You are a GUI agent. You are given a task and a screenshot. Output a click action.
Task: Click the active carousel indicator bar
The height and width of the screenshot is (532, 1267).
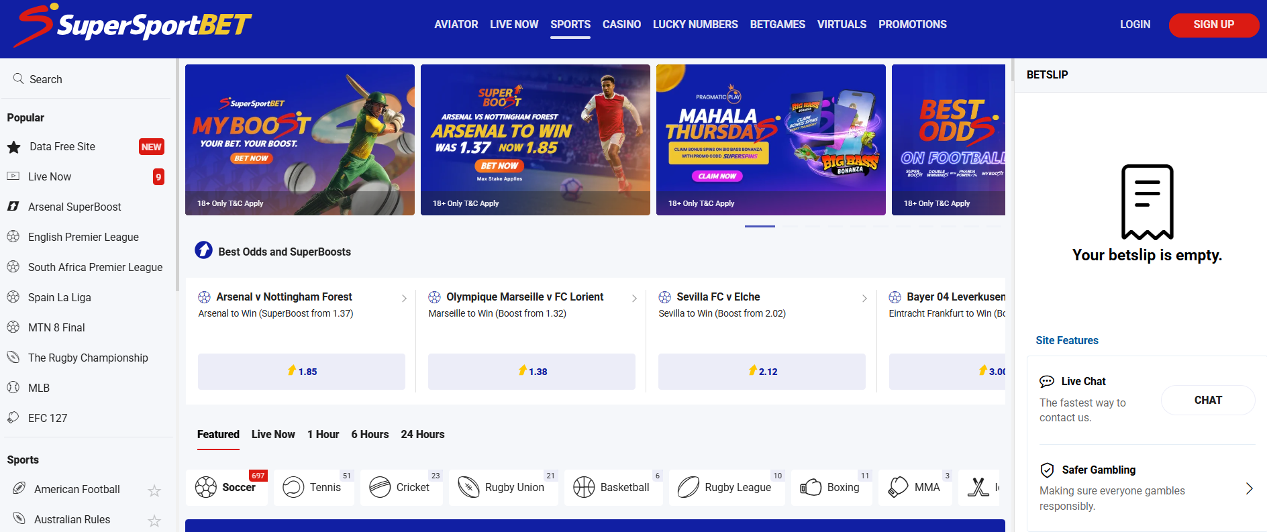pos(760,226)
